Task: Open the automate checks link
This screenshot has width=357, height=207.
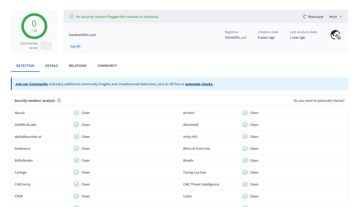Action: pos(199,84)
